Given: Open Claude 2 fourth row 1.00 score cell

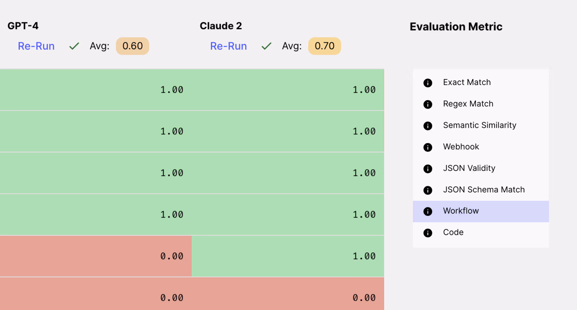Looking at the screenshot, I should point(288,215).
